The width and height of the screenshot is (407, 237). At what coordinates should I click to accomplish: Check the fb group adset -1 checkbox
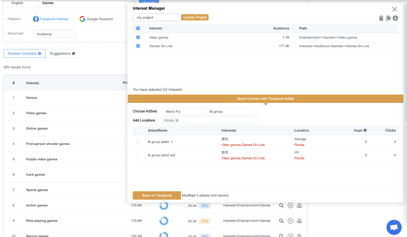[x=138, y=142]
